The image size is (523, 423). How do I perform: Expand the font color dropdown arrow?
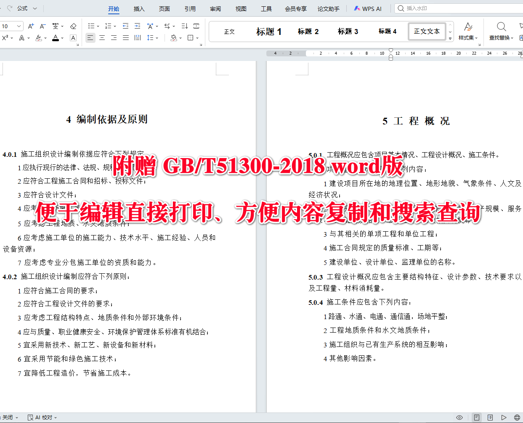coord(62,38)
